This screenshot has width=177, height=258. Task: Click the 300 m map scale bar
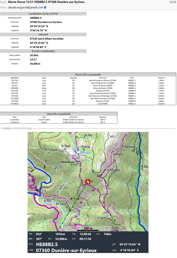coord(88,228)
